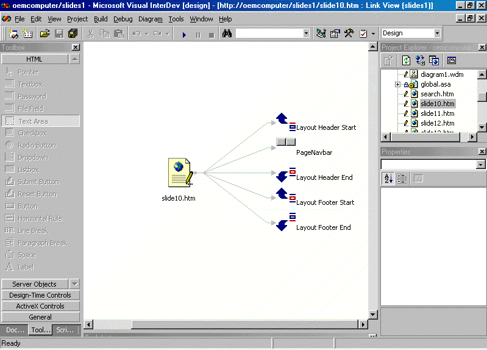
Task: Click the PageNavbar node icon in diagram
Action: coord(285,142)
